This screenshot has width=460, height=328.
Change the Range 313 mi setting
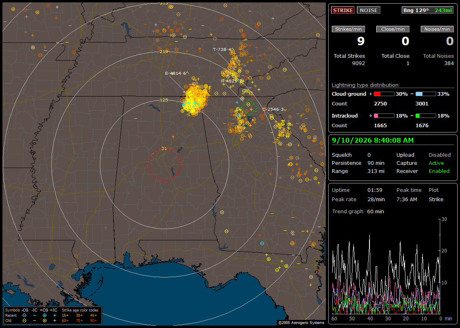pyautogui.click(x=376, y=171)
